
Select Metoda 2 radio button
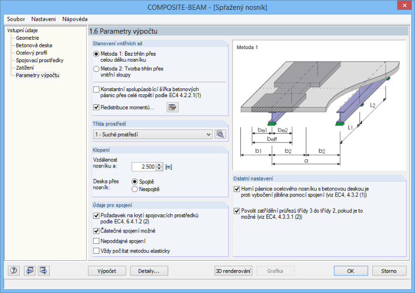[96, 69]
